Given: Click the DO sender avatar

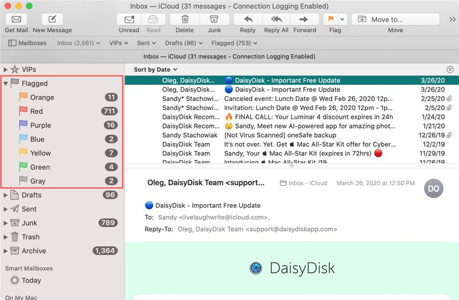Looking at the screenshot, I should 434,188.
